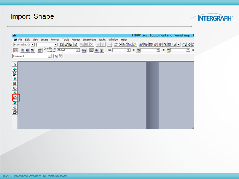Image resolution: width=239 pixels, height=179 pixels.
Task: Click the grayed-out Paste icon
Action: [x=87, y=45]
